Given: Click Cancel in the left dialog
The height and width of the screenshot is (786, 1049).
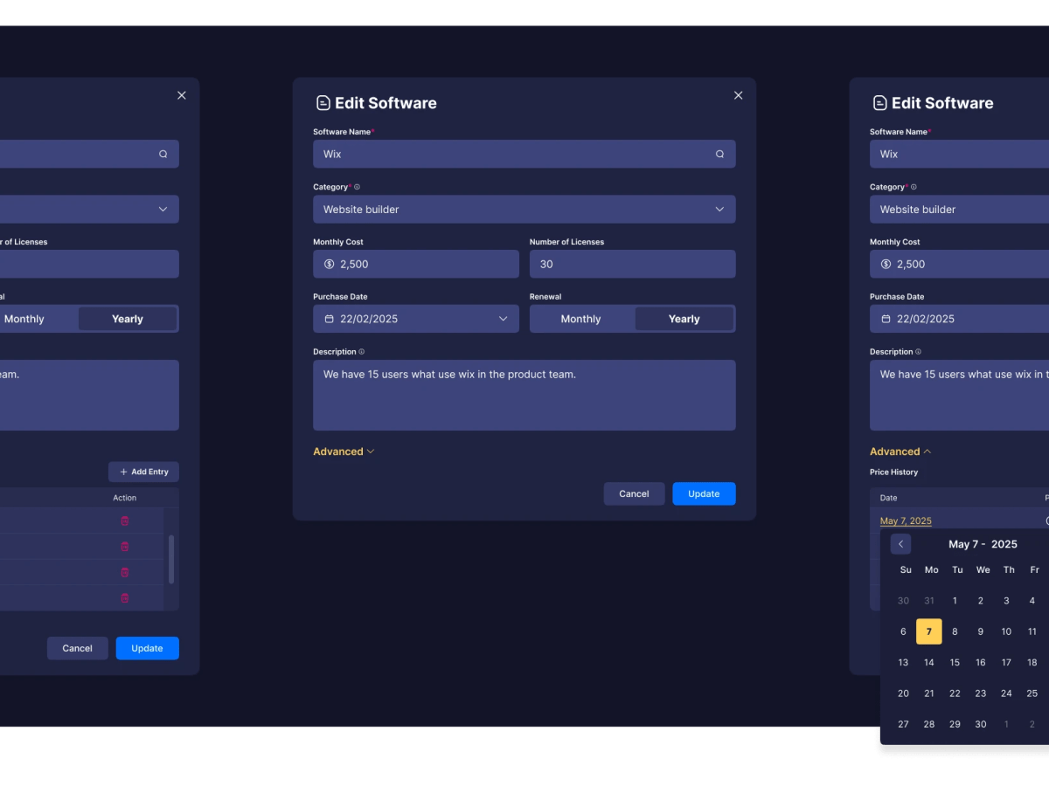Looking at the screenshot, I should 77,648.
